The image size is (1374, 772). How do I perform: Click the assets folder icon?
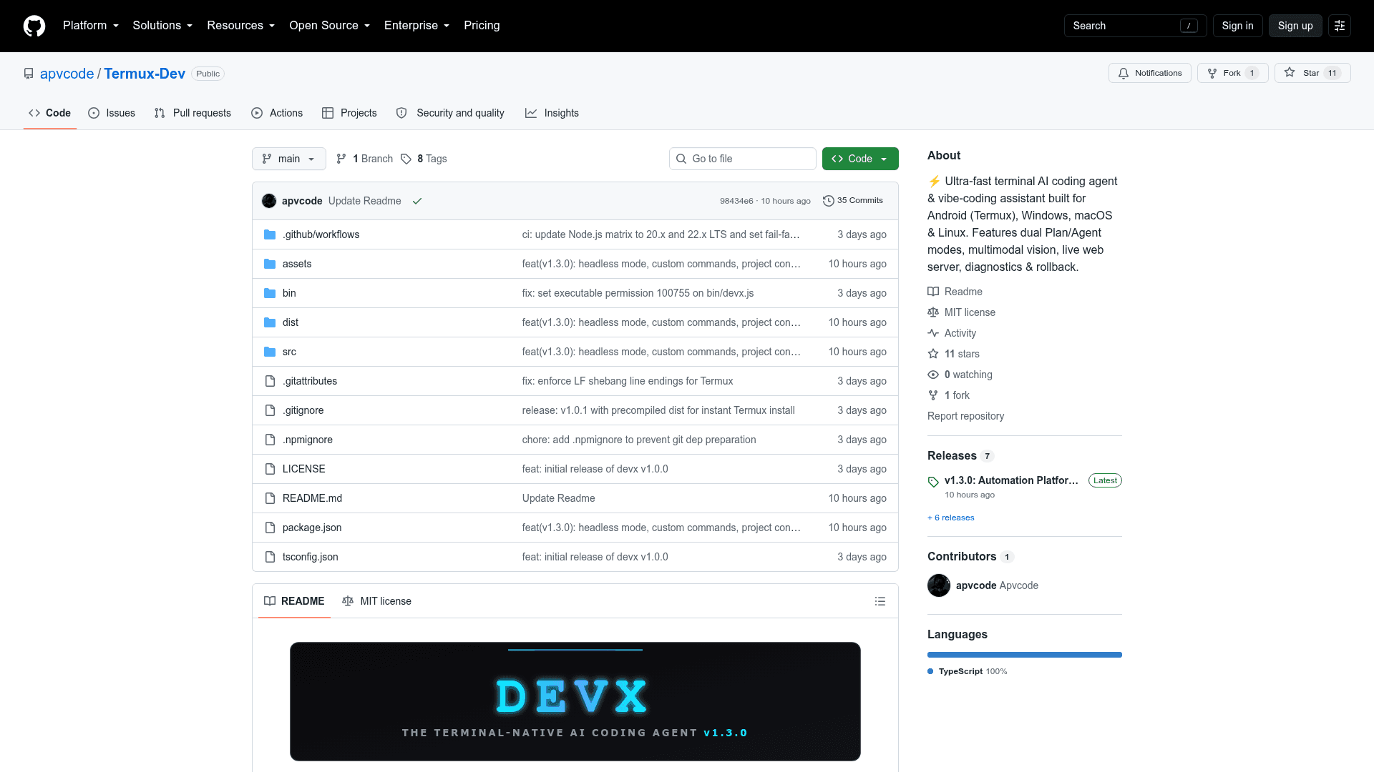click(270, 264)
